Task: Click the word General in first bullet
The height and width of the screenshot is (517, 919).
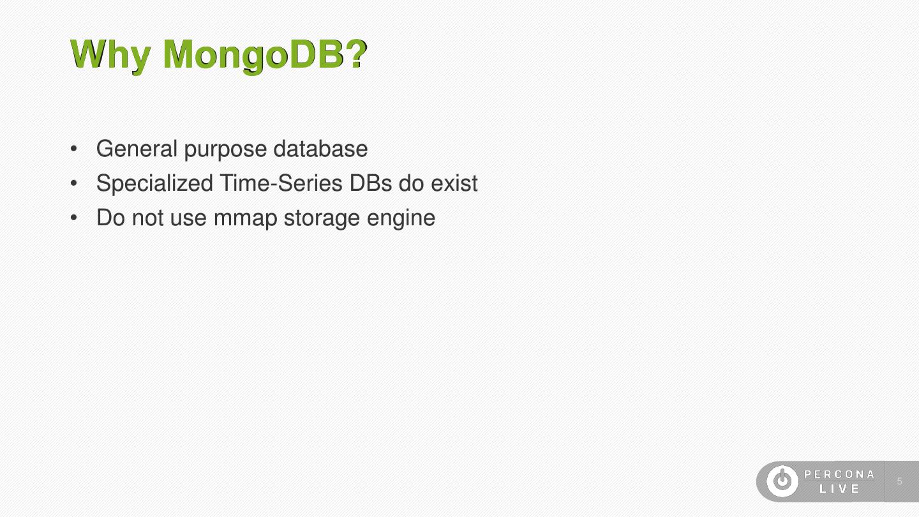Action: tap(137, 149)
